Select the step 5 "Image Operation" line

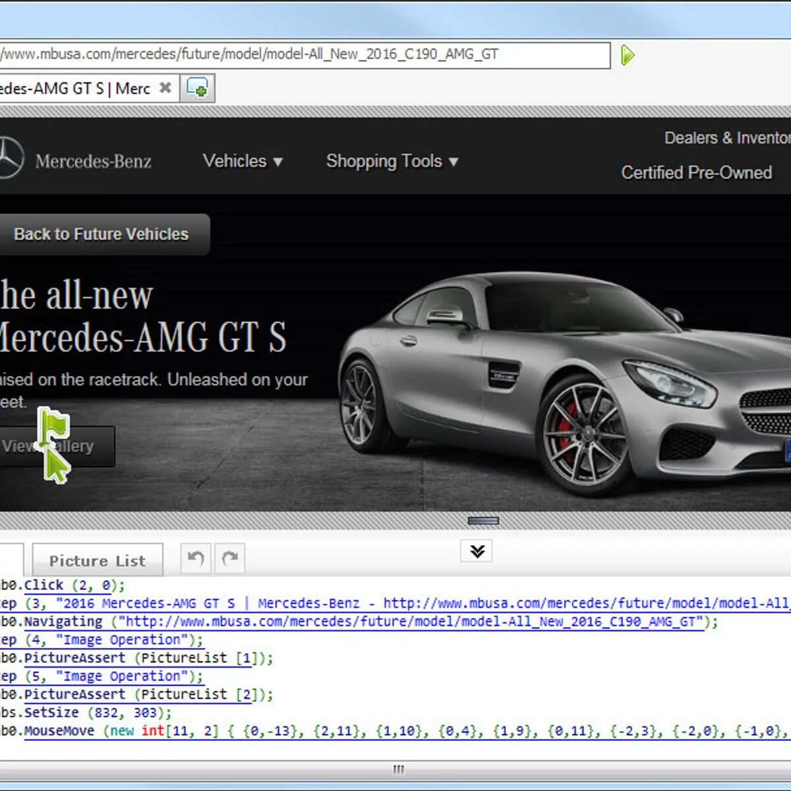pos(102,676)
